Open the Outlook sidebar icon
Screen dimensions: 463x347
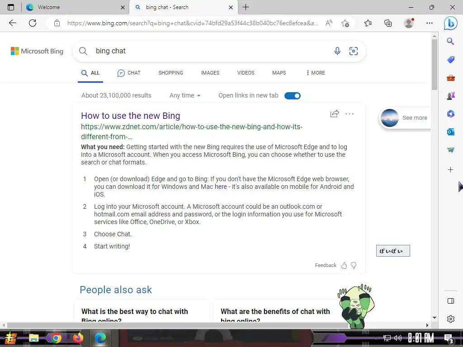click(x=451, y=132)
